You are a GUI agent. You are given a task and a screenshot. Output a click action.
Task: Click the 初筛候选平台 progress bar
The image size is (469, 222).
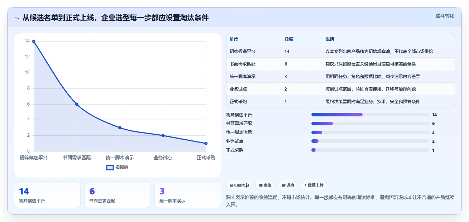click(370, 115)
